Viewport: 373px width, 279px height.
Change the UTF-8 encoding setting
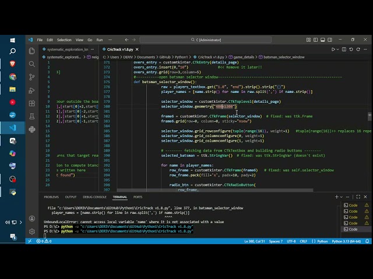[x=291, y=241]
